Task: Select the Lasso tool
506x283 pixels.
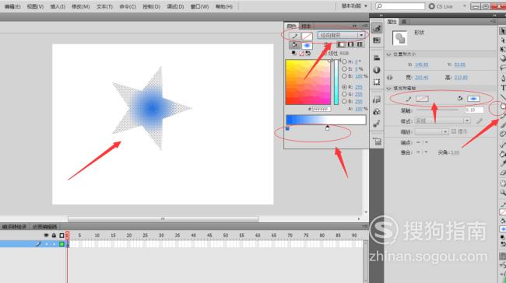Action: pos(502,68)
